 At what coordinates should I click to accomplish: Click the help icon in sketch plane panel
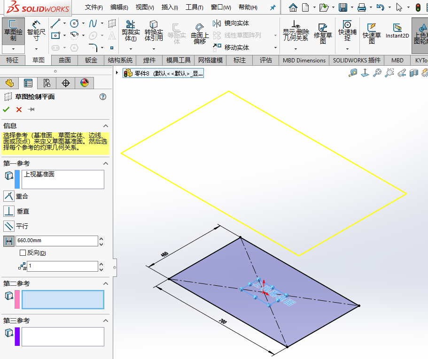[103, 97]
